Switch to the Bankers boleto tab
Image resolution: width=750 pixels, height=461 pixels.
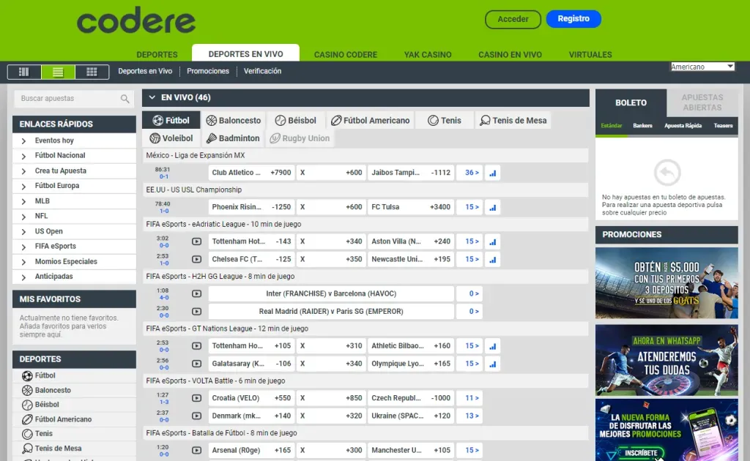pyautogui.click(x=642, y=126)
